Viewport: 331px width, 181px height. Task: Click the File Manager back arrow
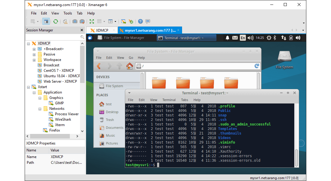(x=99, y=66)
